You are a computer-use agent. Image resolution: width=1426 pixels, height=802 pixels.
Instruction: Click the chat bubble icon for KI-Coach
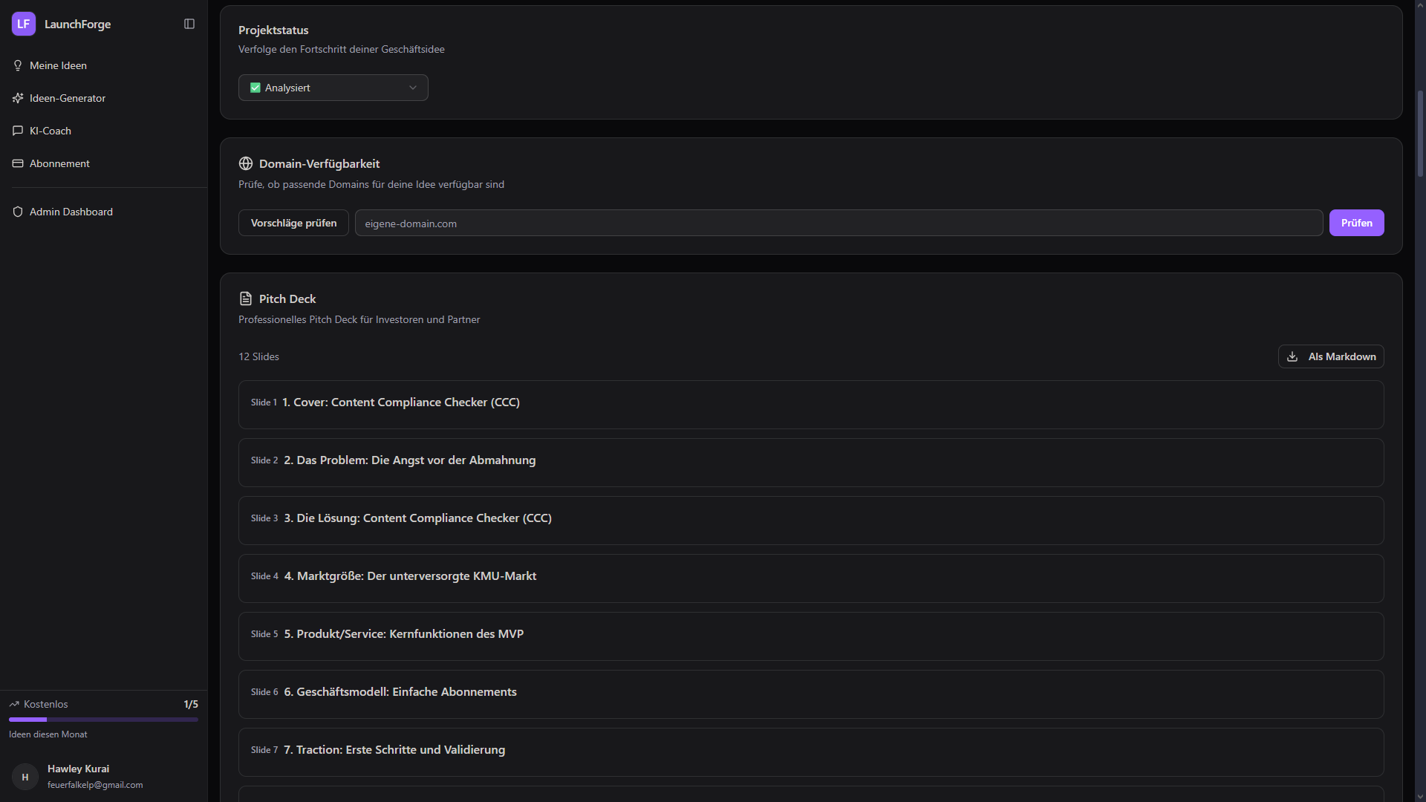pos(18,131)
